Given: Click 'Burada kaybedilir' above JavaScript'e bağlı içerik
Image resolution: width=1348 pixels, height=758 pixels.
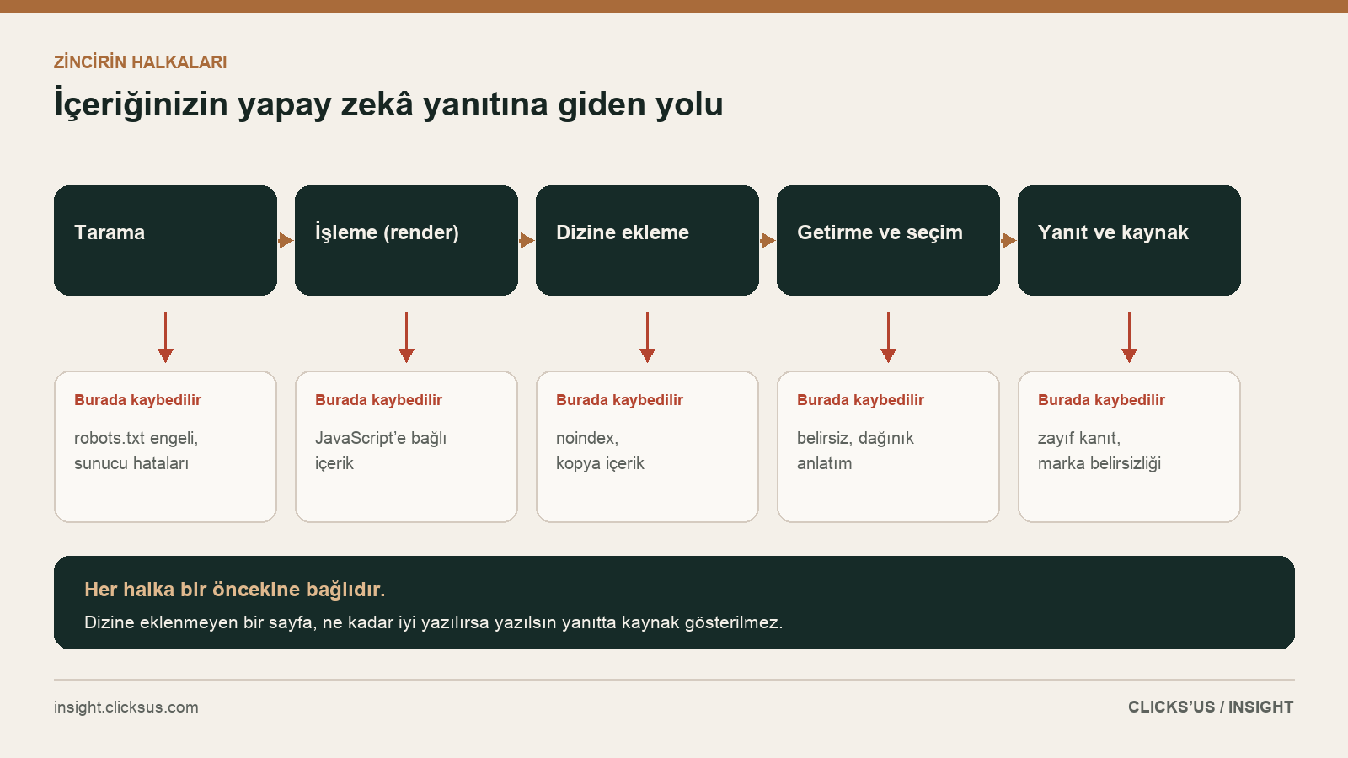Looking at the screenshot, I should point(378,400).
